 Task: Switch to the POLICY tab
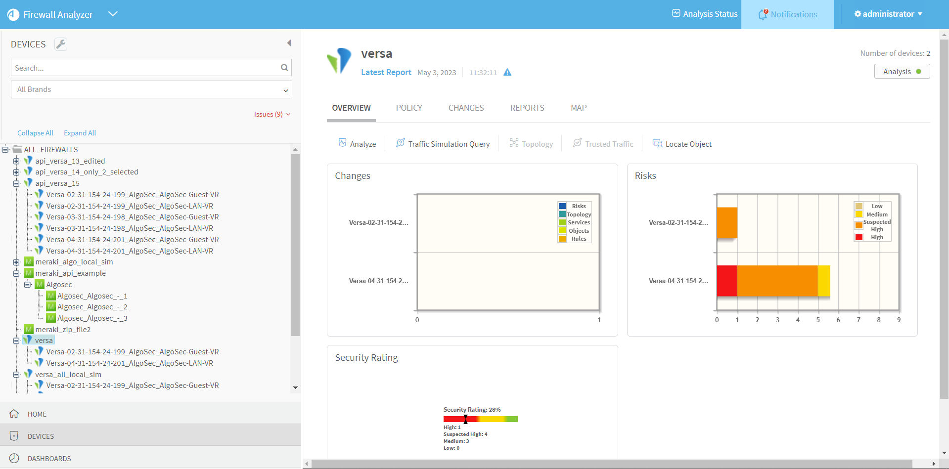tap(409, 108)
